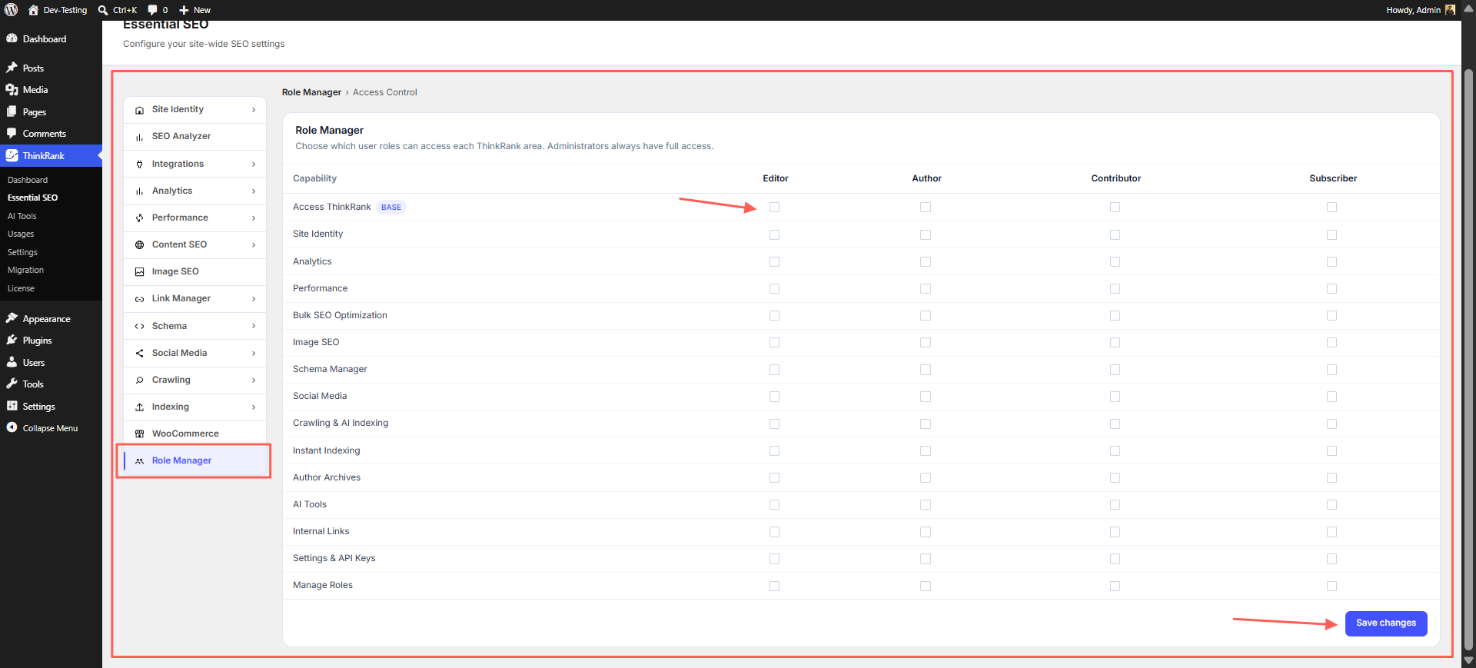Click the Subscriber column header
This screenshot has width=1476, height=668.
point(1333,178)
